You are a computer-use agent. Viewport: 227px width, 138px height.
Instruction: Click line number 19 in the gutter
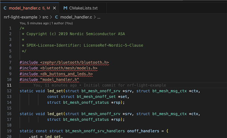9,131
